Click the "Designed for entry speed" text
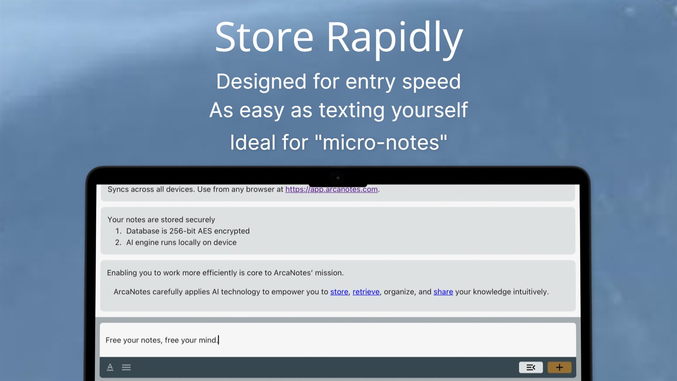Image resolution: width=677 pixels, height=381 pixels. (x=338, y=81)
